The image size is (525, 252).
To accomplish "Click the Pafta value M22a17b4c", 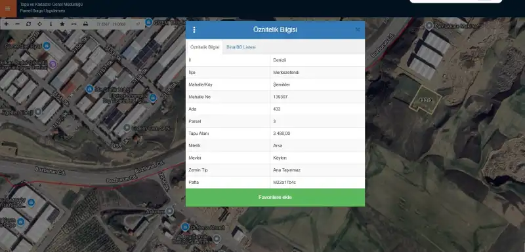I will point(285,182).
